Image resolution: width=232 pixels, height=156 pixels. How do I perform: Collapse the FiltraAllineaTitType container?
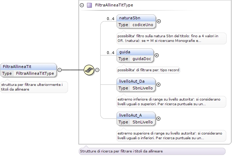(82, 5)
